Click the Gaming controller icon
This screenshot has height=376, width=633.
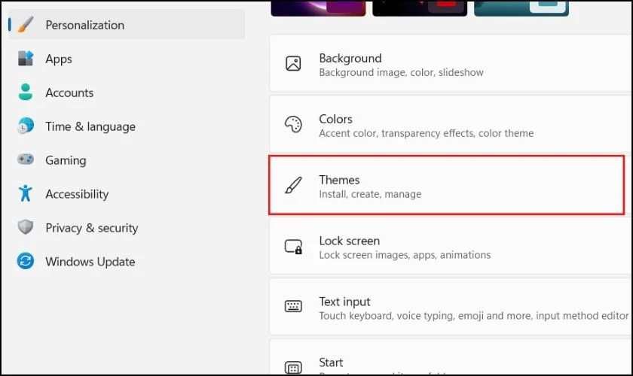(26, 159)
